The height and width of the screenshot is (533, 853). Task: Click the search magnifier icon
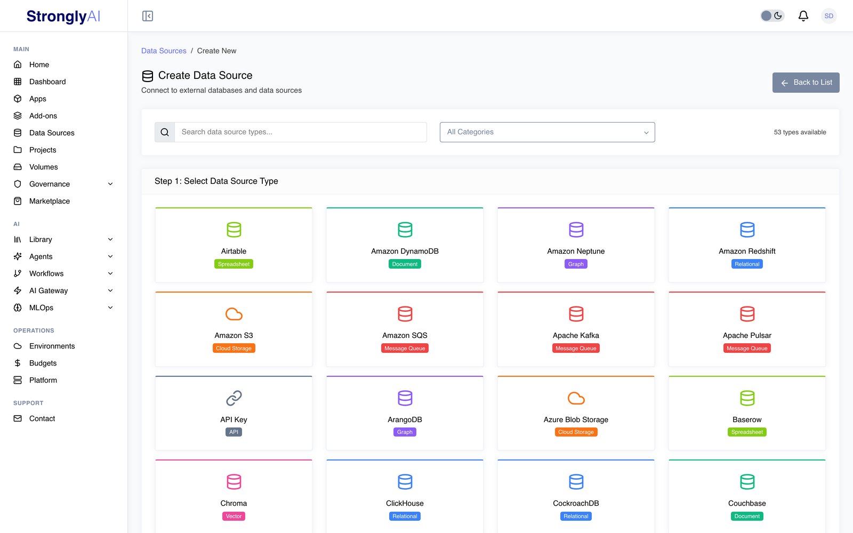tap(165, 132)
